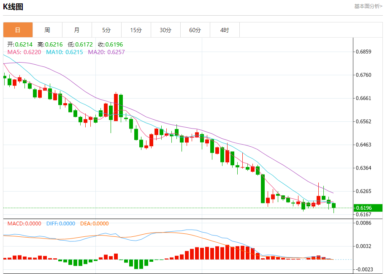This screenshot has width=385, height=274.
Task: Click the 0.0086 MACD axis label
Action: pos(363,223)
